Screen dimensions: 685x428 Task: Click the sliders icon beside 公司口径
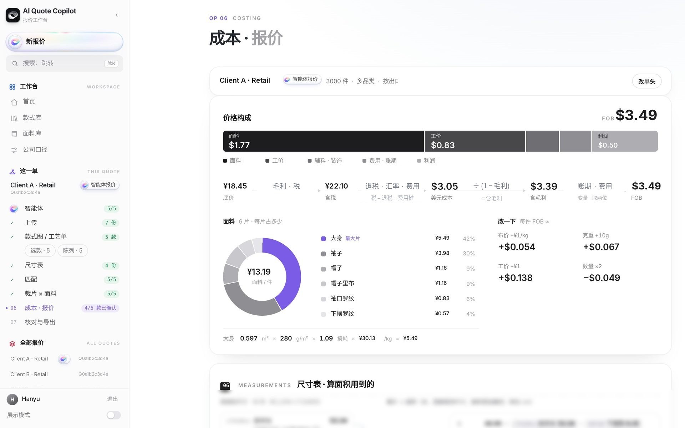click(14, 150)
